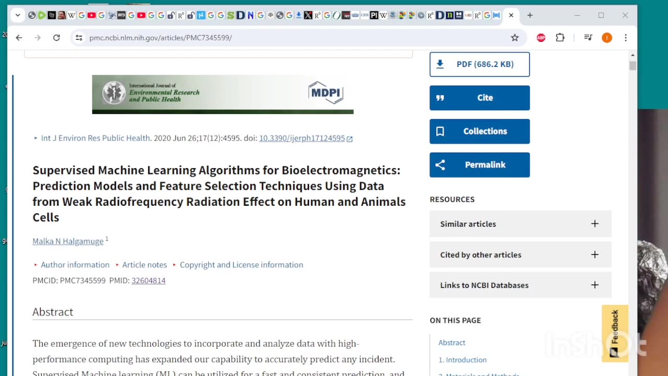Open author Malka N Halgamuge link

68,241
